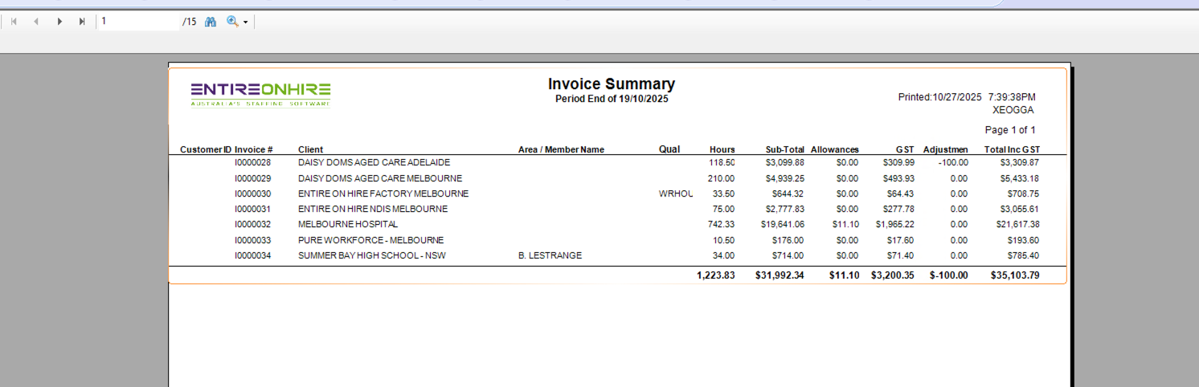Viewport: 1199px width, 387px height.
Task: Click the Invoice Summary report title
Action: [611, 84]
